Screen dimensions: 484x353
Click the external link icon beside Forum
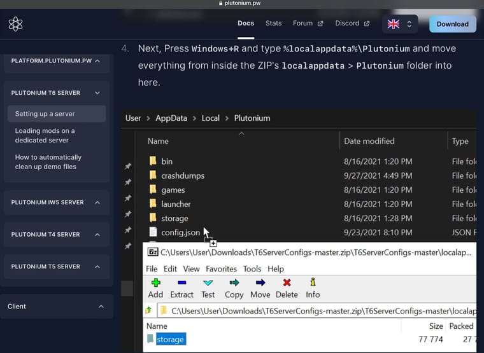tap(320, 24)
